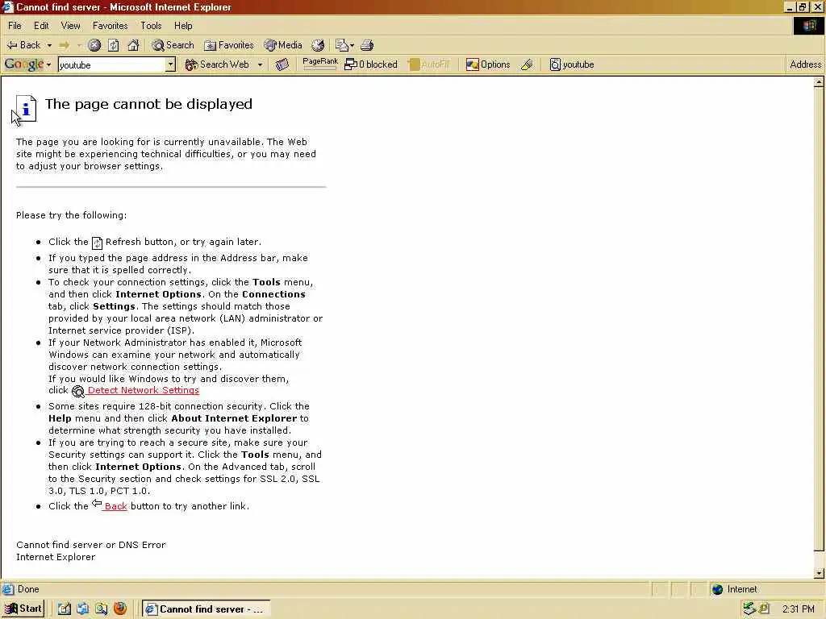This screenshot has width=826, height=619.
Task: Expand the Mail dropdown arrow
Action: tap(352, 45)
